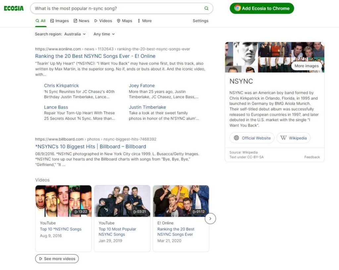Click 'Text under CC-BY-SA' license text
This screenshot has width=339, height=270.
246,157
